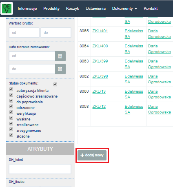Screen dimensions: 173x187
Task: Open the Produkty menu item
Action: [51, 9]
